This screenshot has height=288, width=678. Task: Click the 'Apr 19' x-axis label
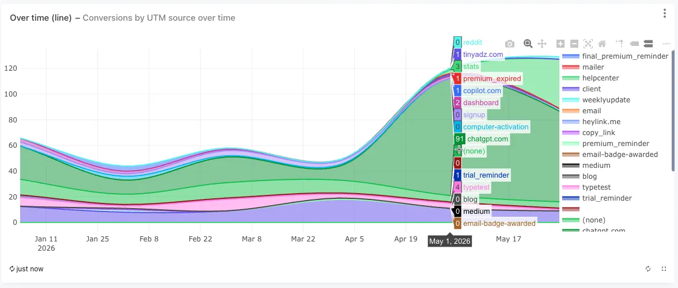pyautogui.click(x=406, y=239)
